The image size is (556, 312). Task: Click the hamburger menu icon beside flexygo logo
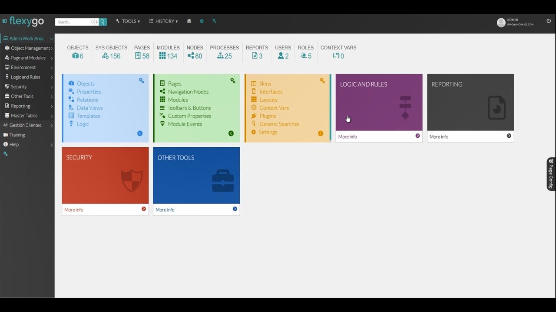(x=4, y=21)
